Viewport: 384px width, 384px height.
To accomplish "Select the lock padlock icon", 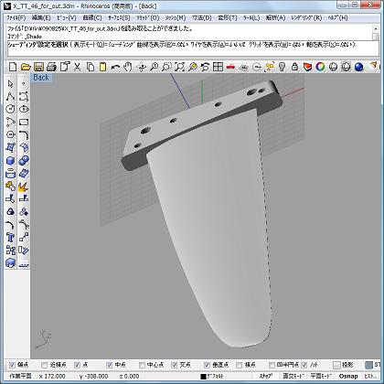I will pyautogui.click(x=294, y=67).
